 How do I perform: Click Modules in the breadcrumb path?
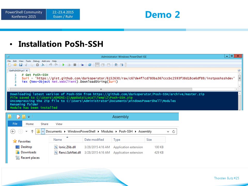[x=107, y=131]
